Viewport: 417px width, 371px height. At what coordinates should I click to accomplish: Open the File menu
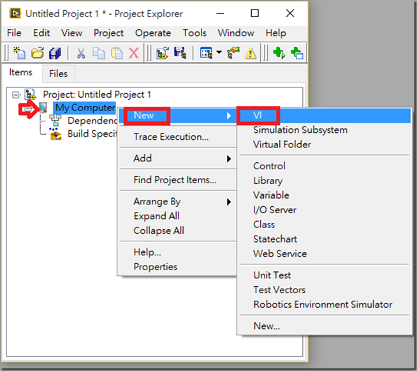(14, 33)
